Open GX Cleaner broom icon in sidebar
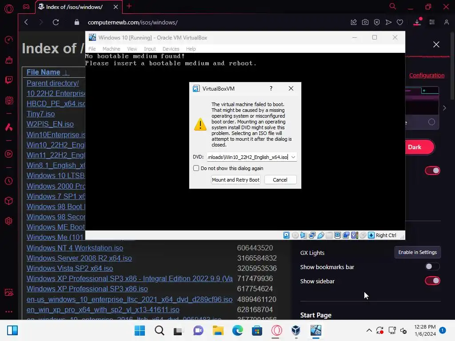Viewport: 455px width, 341px height. pos(9,60)
